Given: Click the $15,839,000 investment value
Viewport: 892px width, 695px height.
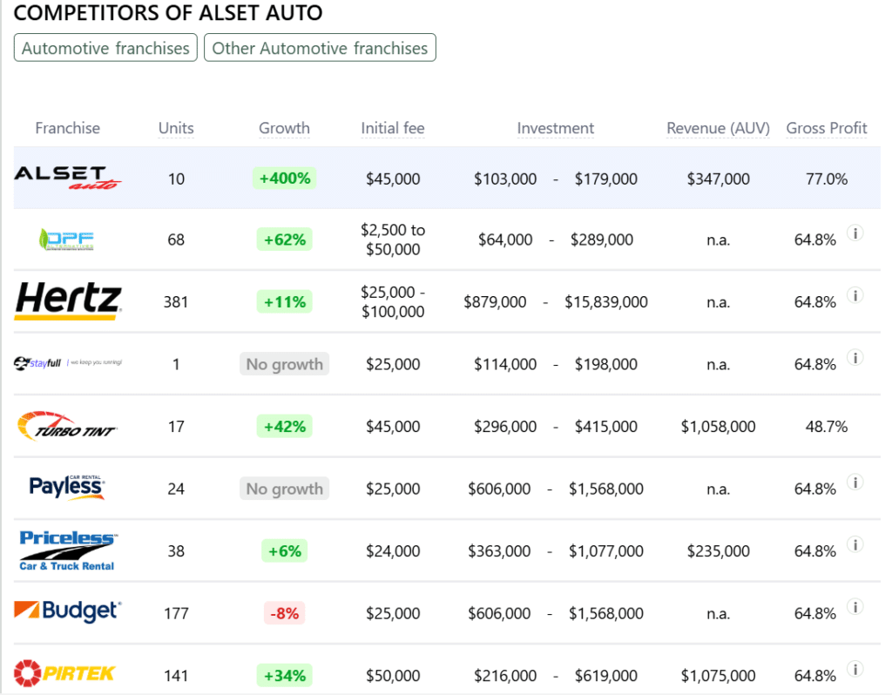Looking at the screenshot, I should [x=606, y=301].
